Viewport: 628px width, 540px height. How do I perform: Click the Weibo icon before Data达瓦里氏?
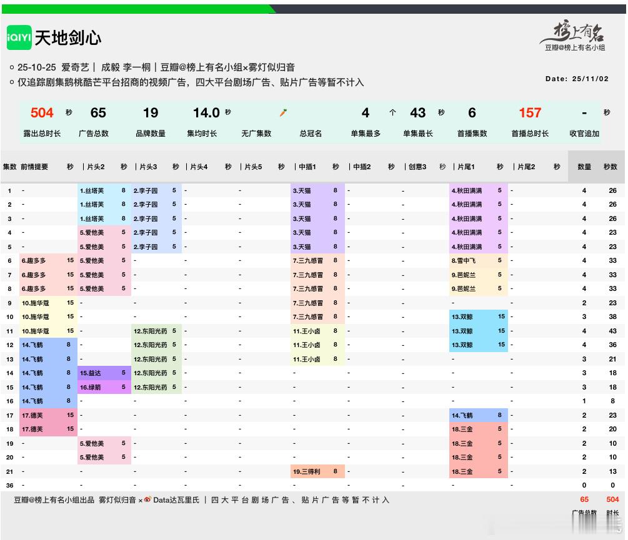147,499
